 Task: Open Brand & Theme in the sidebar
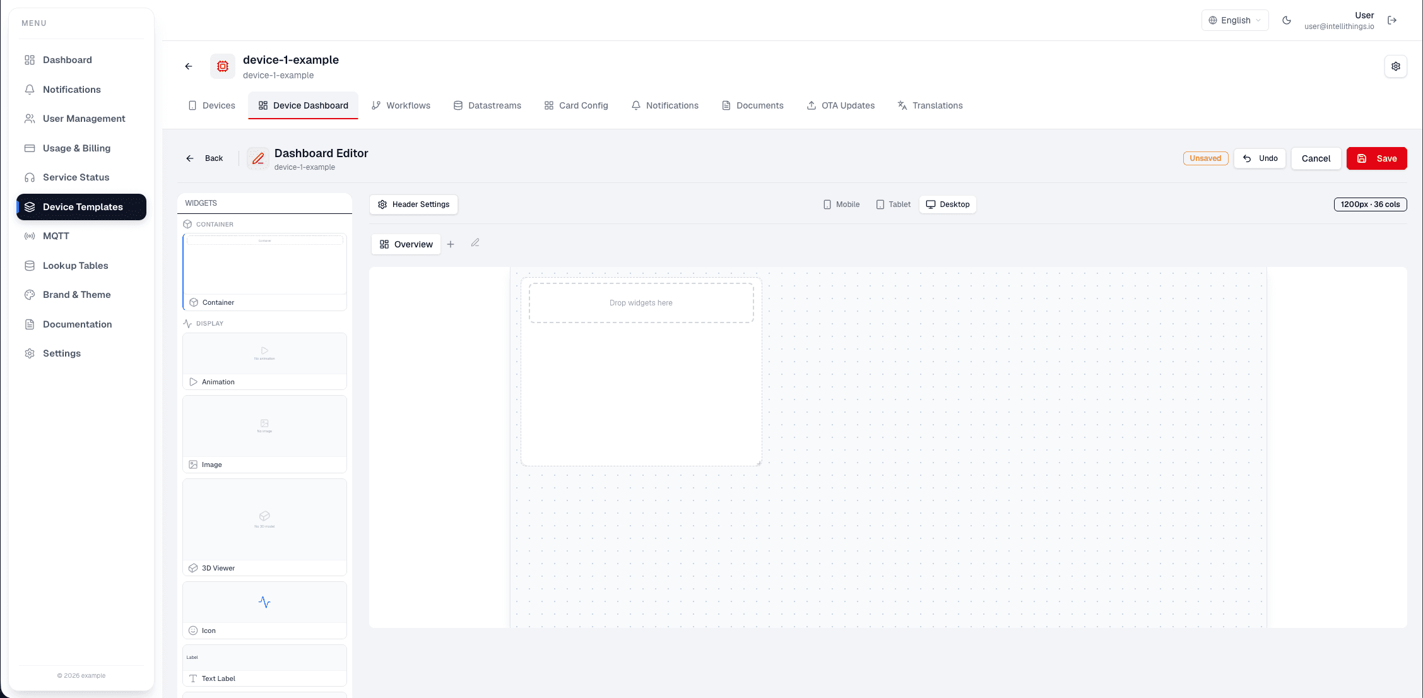click(76, 295)
